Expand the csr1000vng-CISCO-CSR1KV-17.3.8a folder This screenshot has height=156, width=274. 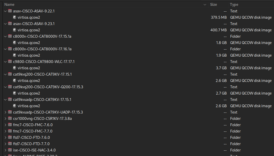(x=5, y=119)
